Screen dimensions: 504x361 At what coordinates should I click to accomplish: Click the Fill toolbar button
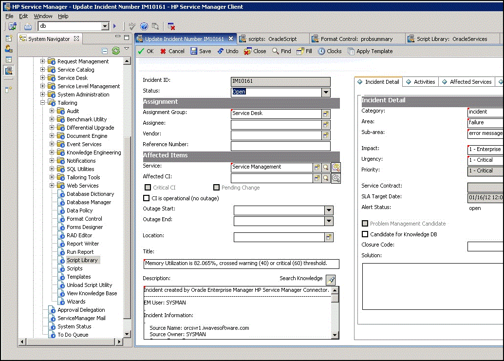click(x=304, y=51)
